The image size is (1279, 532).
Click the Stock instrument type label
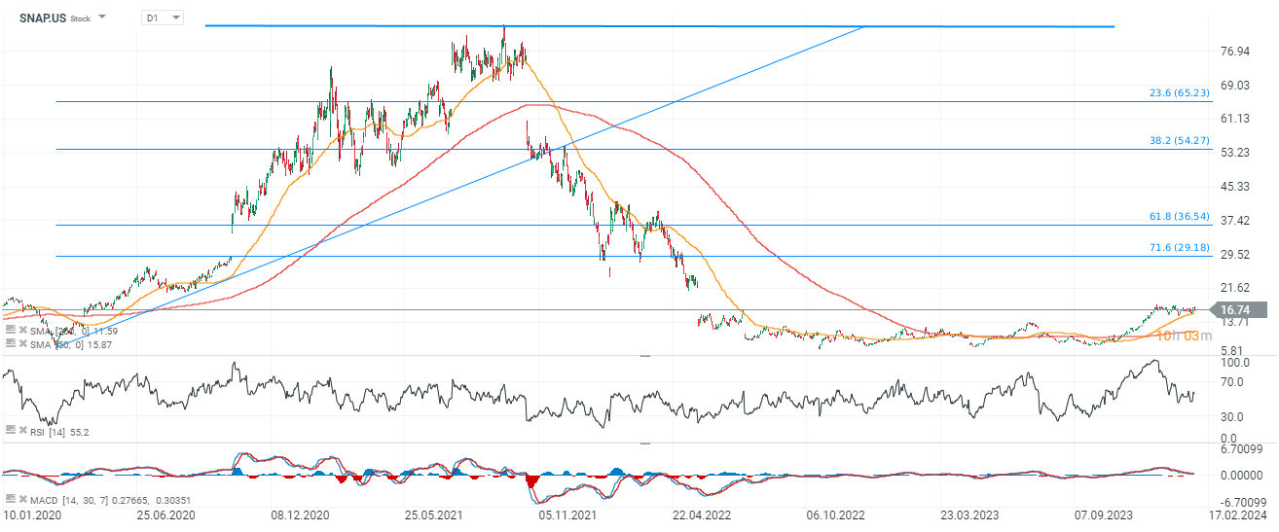click(81, 18)
